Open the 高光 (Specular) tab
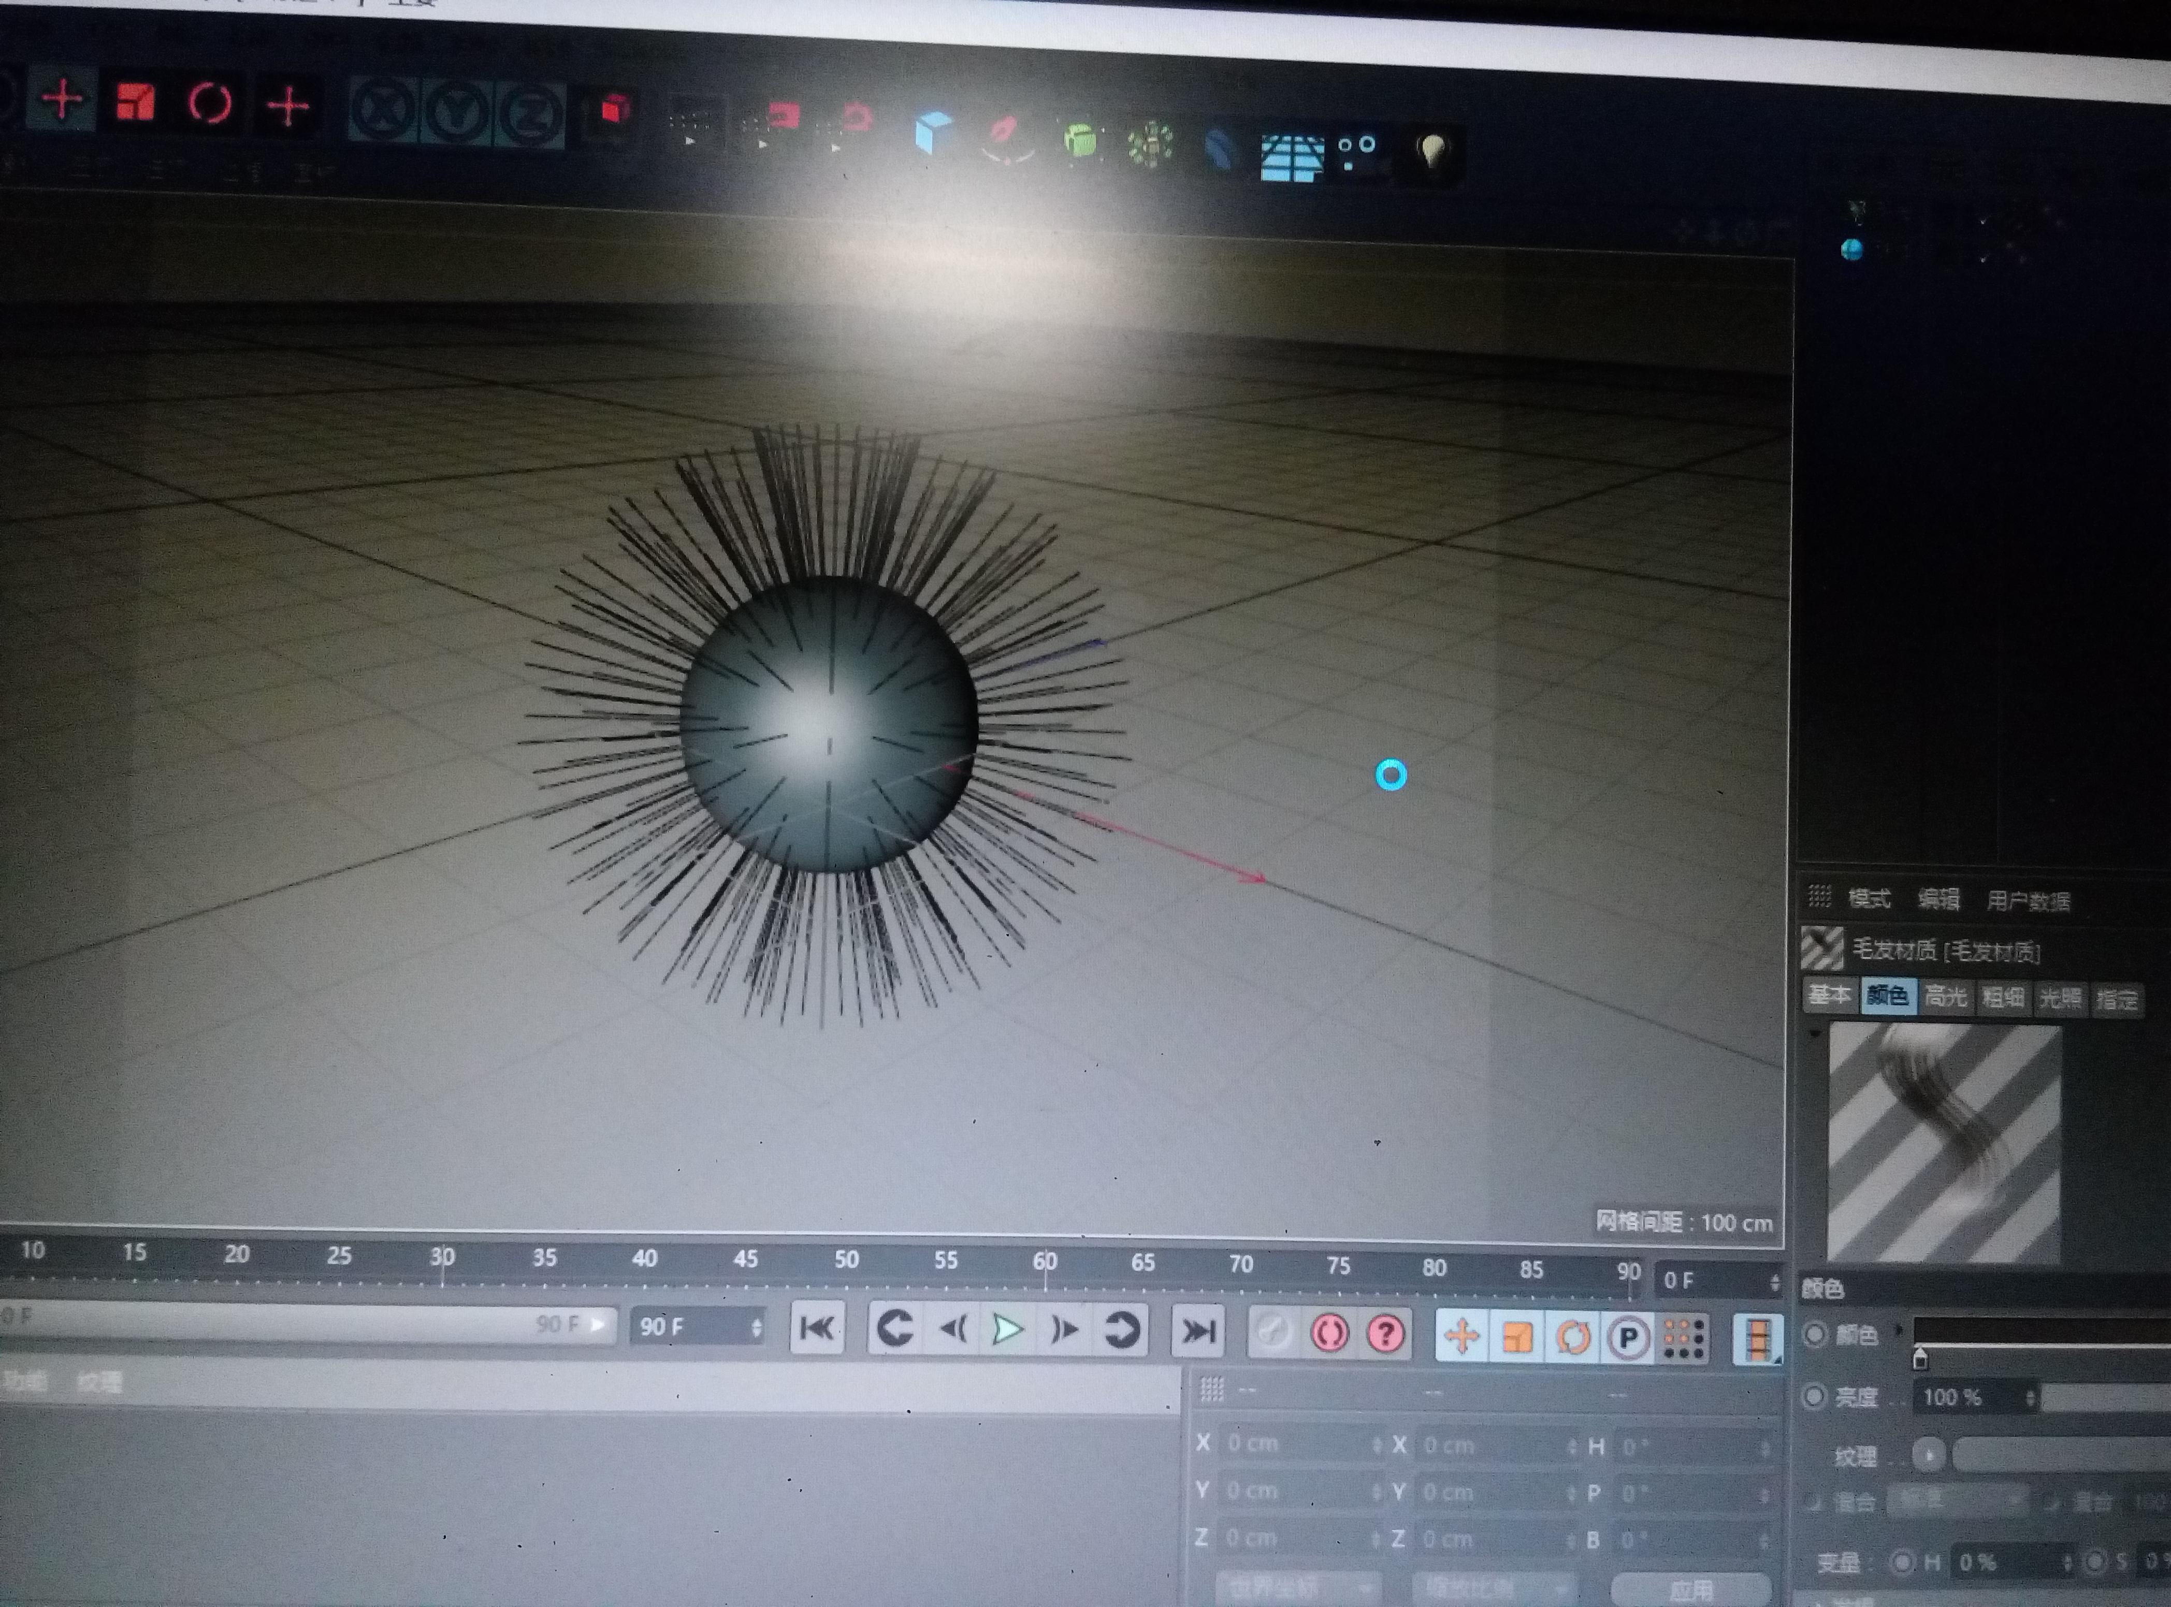The height and width of the screenshot is (1607, 2171). (x=1945, y=996)
